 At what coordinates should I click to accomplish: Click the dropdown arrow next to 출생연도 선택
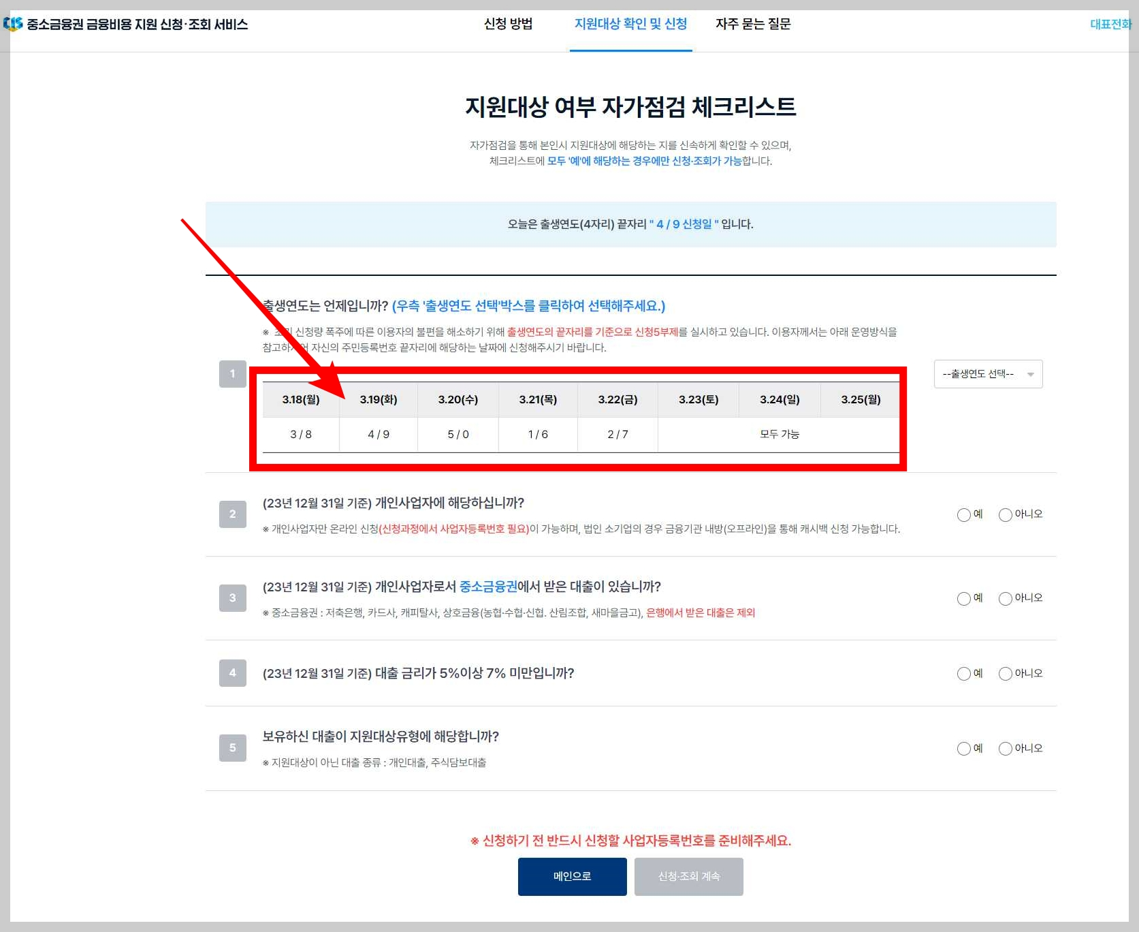1031,373
